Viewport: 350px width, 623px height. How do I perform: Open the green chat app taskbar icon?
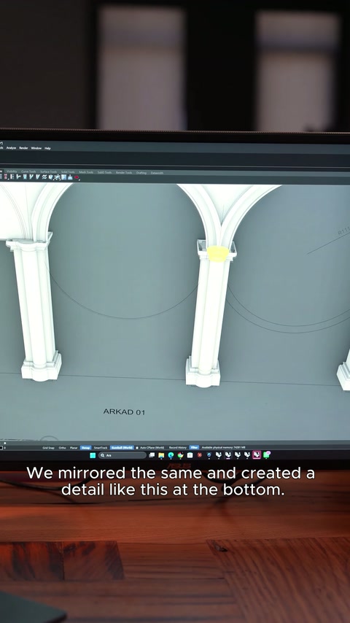click(x=267, y=454)
